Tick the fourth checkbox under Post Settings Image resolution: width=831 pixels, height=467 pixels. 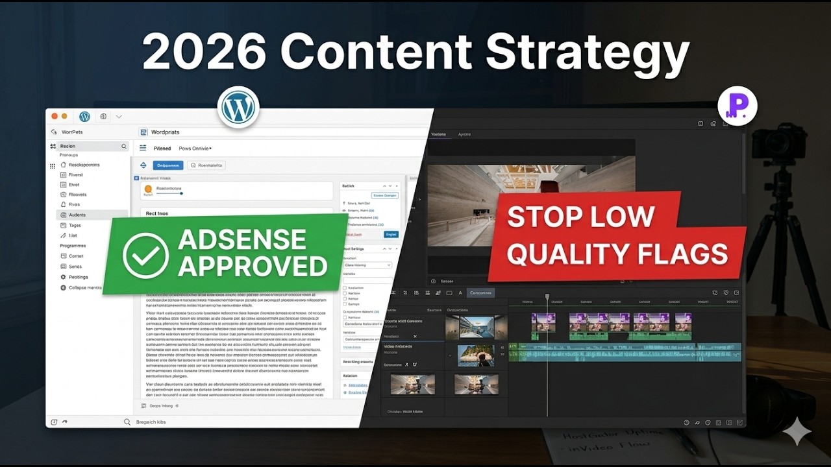pos(344,304)
